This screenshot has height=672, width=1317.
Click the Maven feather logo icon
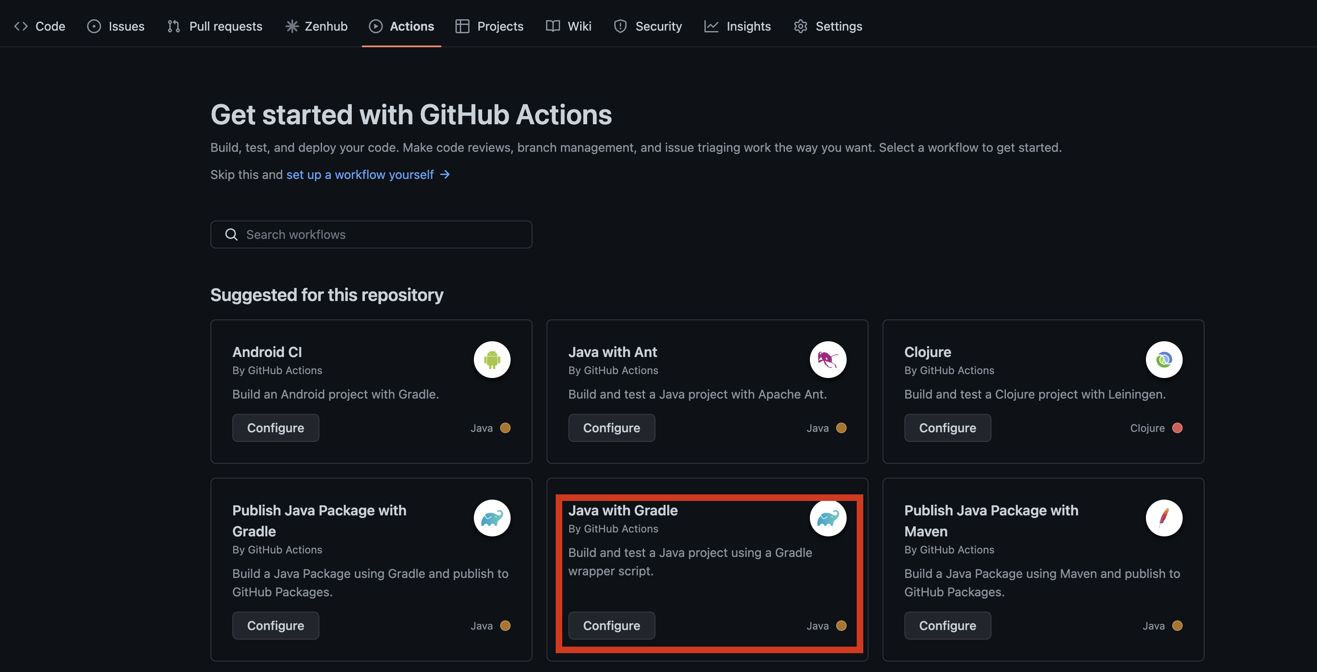[x=1163, y=518]
